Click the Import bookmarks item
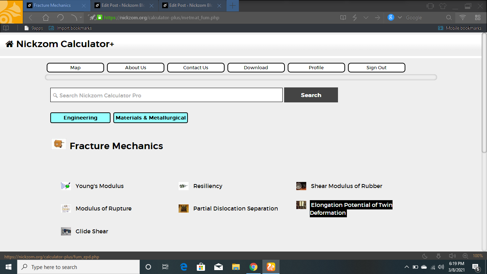Image resolution: width=487 pixels, height=274 pixels. pos(70,28)
